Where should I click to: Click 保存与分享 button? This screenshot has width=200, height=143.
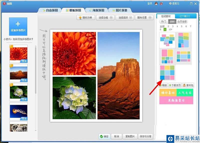(x=145, y=136)
